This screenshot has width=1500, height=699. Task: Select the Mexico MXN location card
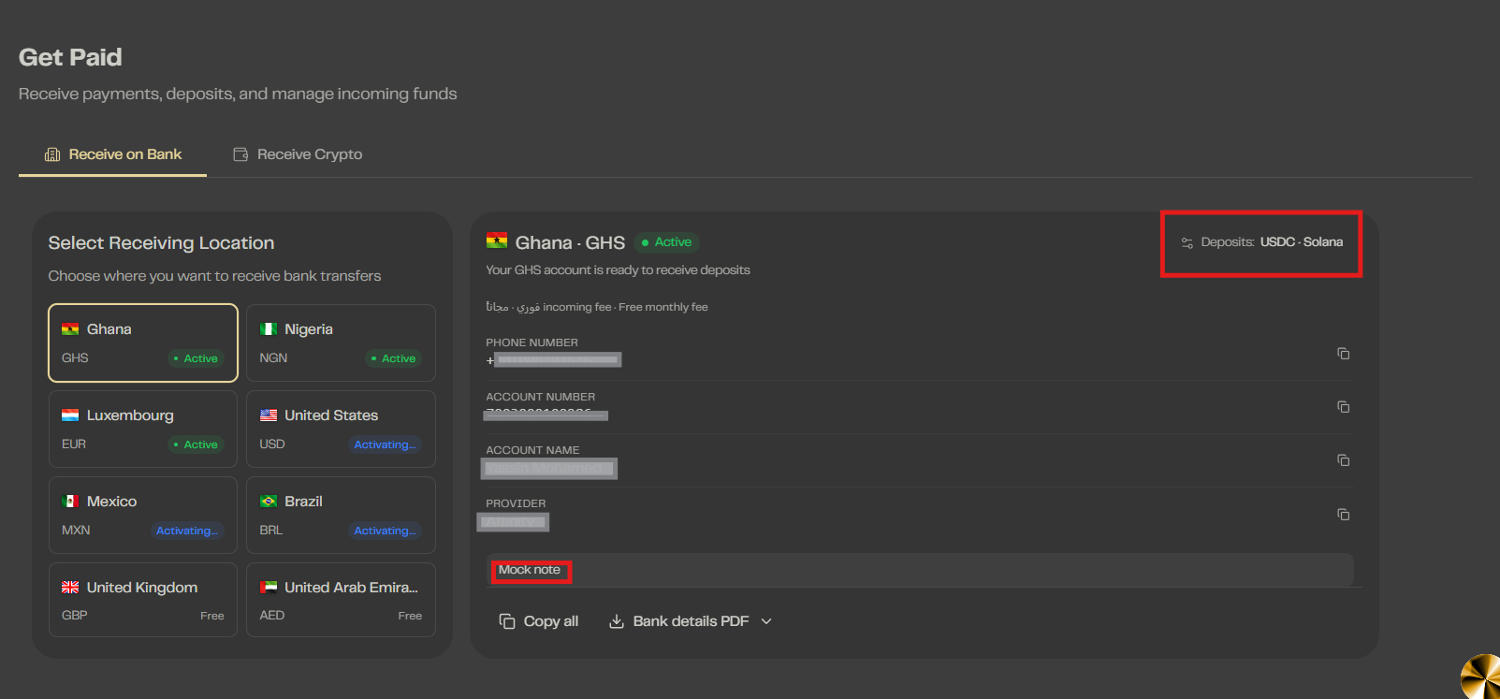[x=143, y=515]
